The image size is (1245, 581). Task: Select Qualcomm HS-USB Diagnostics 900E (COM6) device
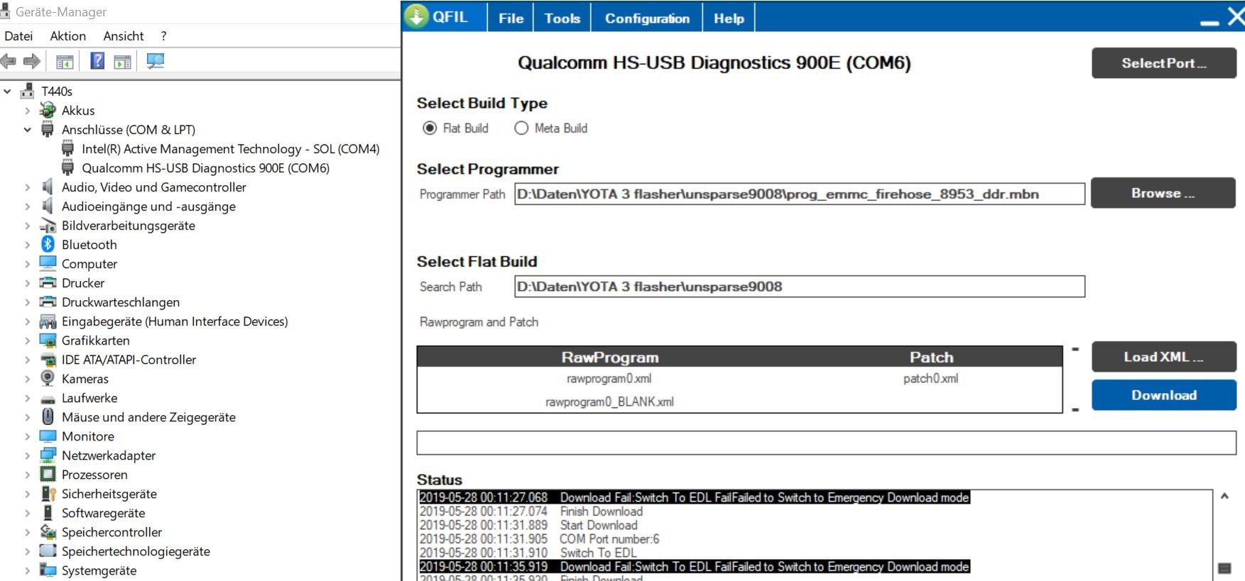point(205,167)
